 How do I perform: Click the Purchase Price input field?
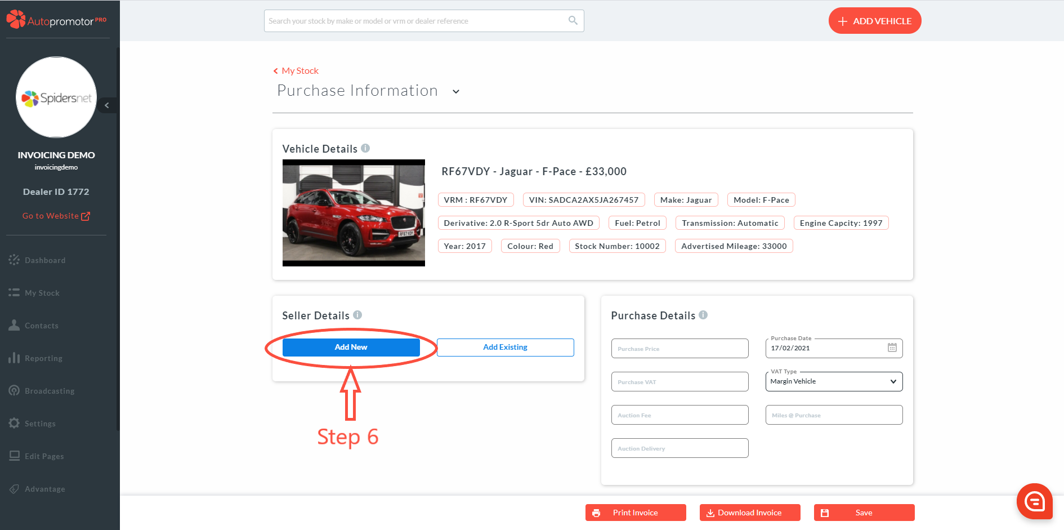[x=679, y=349]
